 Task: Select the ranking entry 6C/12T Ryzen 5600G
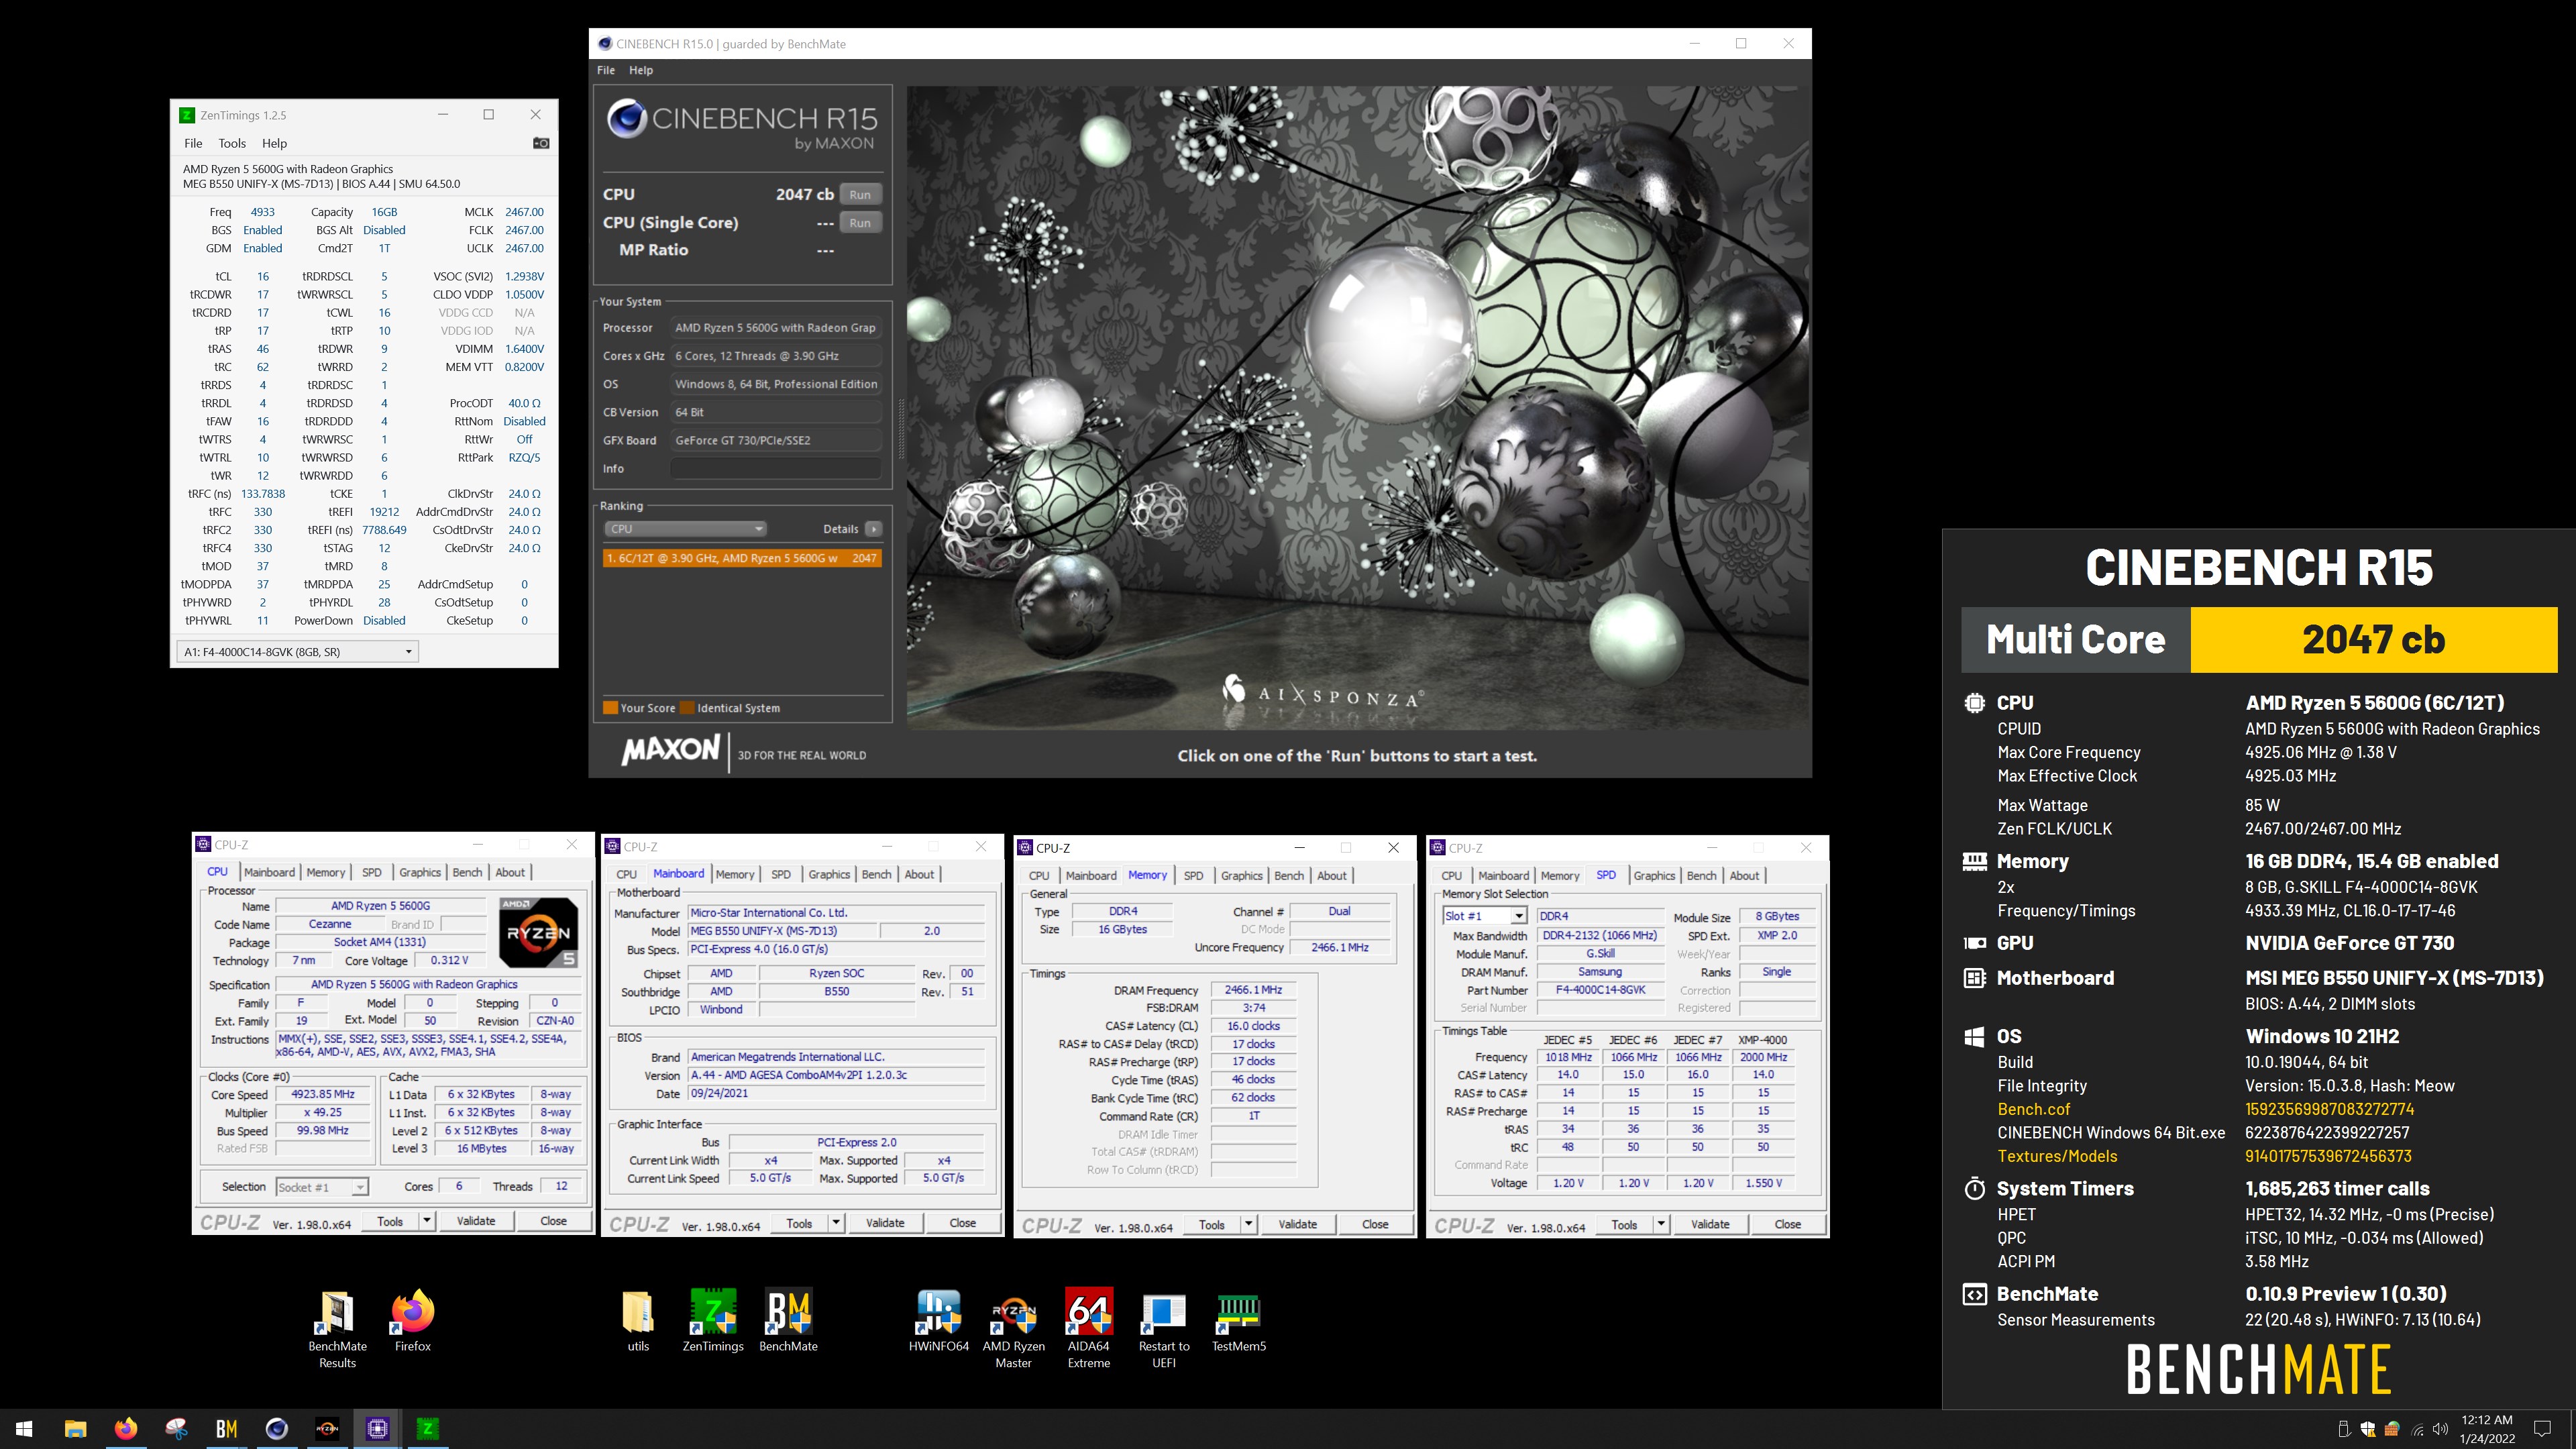(x=741, y=558)
